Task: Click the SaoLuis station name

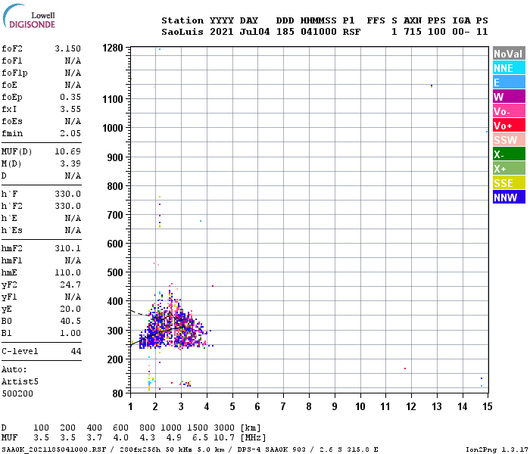Action: (x=182, y=32)
